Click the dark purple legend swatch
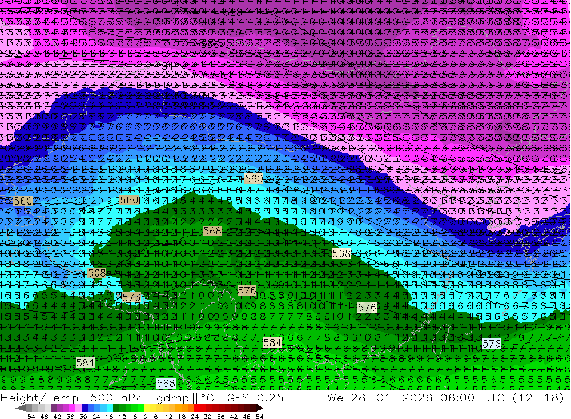This screenshot has height=419, width=571. click(54, 408)
